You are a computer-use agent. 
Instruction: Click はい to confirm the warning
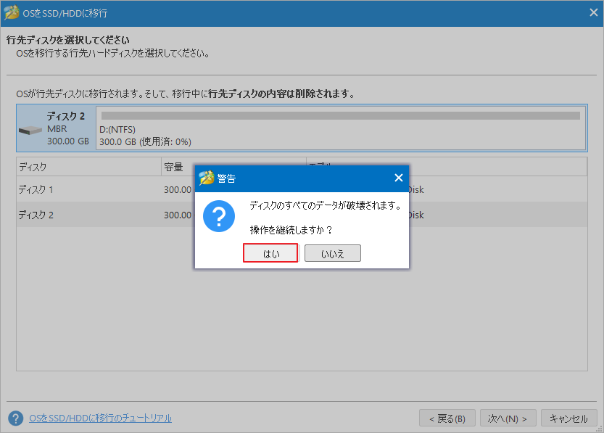pos(270,252)
